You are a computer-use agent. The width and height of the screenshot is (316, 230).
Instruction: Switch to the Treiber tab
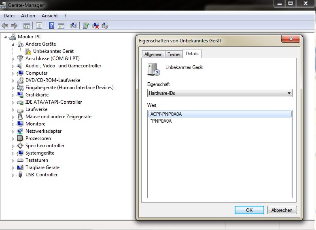tap(174, 54)
